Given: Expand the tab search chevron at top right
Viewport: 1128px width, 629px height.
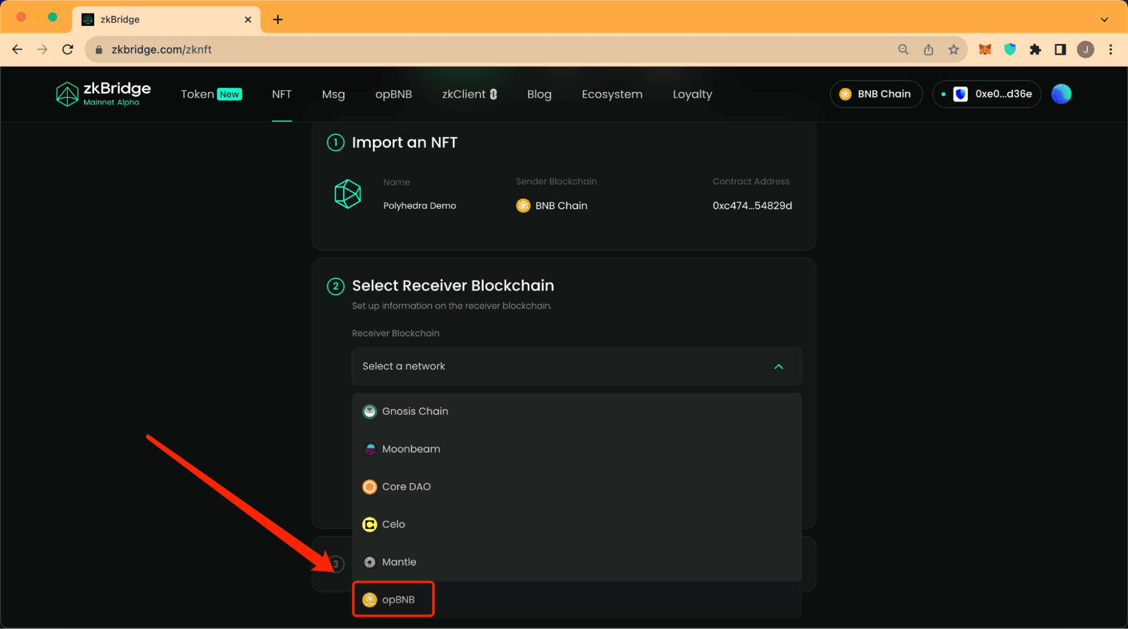Looking at the screenshot, I should [x=1104, y=20].
